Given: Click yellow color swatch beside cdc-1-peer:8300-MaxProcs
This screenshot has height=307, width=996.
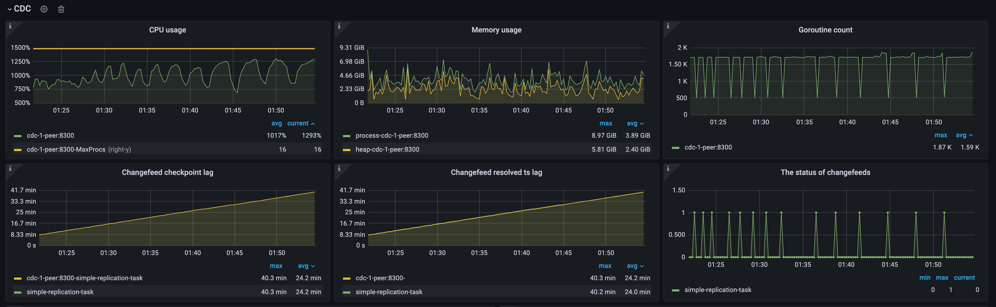Looking at the screenshot, I should click(x=18, y=149).
